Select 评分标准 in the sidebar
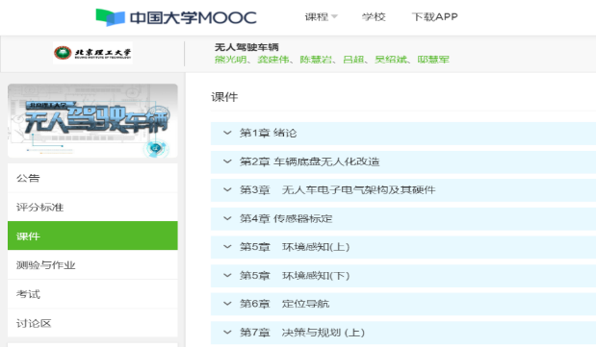This screenshot has width=596, height=347. (x=92, y=207)
